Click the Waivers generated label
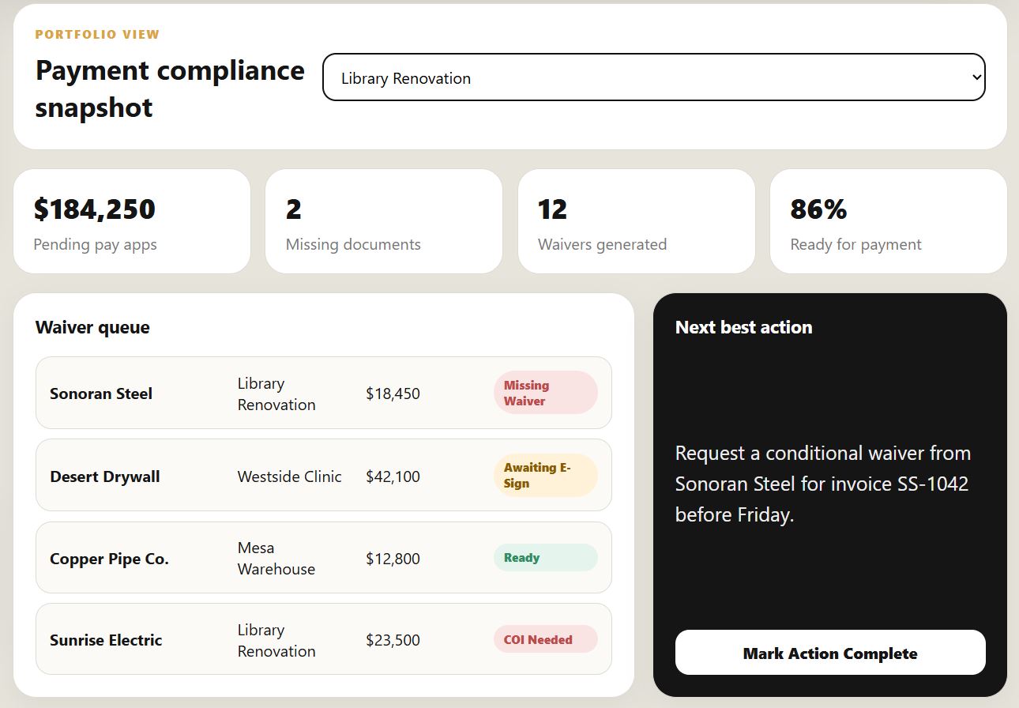The width and height of the screenshot is (1019, 708). click(602, 244)
